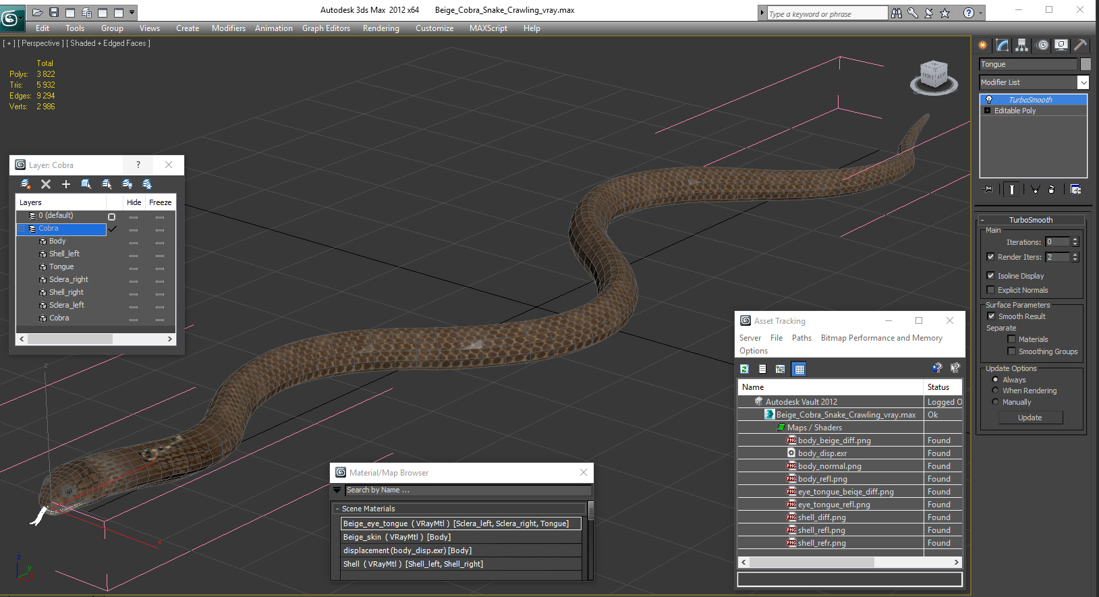The image size is (1099, 597).
Task: Open Asset Tracking Paths menu
Action: pyautogui.click(x=801, y=338)
